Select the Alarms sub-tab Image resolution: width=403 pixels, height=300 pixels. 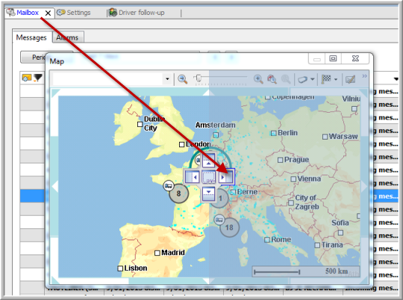click(x=68, y=37)
